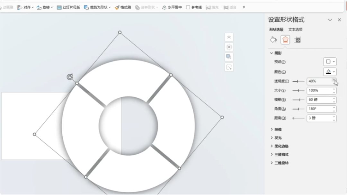Image resolution: width=347 pixels, height=195 pixels.
Task: Open 幻灯片母版 slide master
Action: pos(68,7)
